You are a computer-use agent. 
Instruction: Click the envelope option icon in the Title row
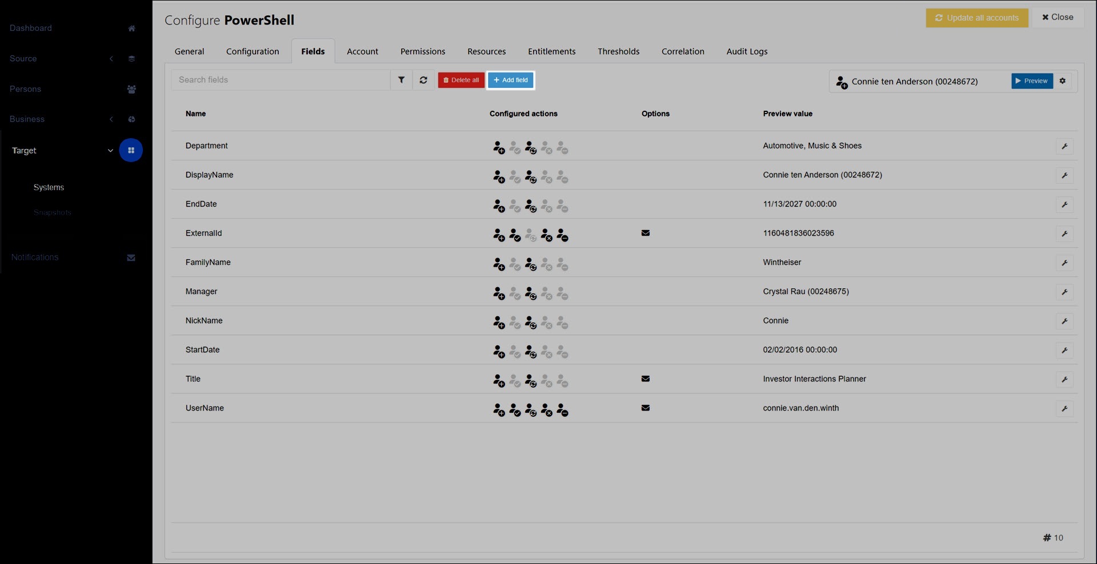pos(646,378)
